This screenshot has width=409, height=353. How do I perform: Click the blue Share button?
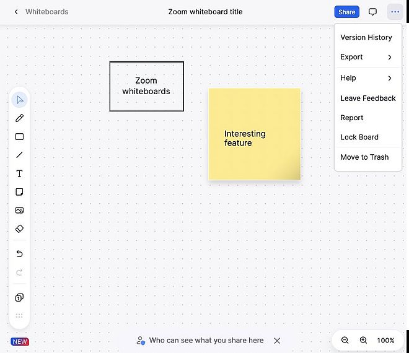pyautogui.click(x=346, y=12)
